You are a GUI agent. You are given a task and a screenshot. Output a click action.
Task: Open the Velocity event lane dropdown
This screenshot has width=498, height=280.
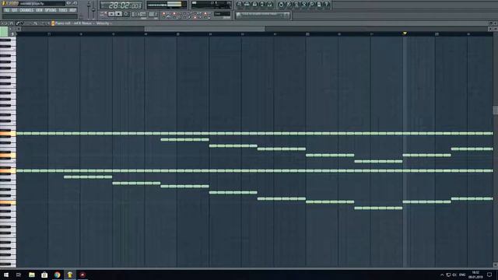click(x=103, y=23)
